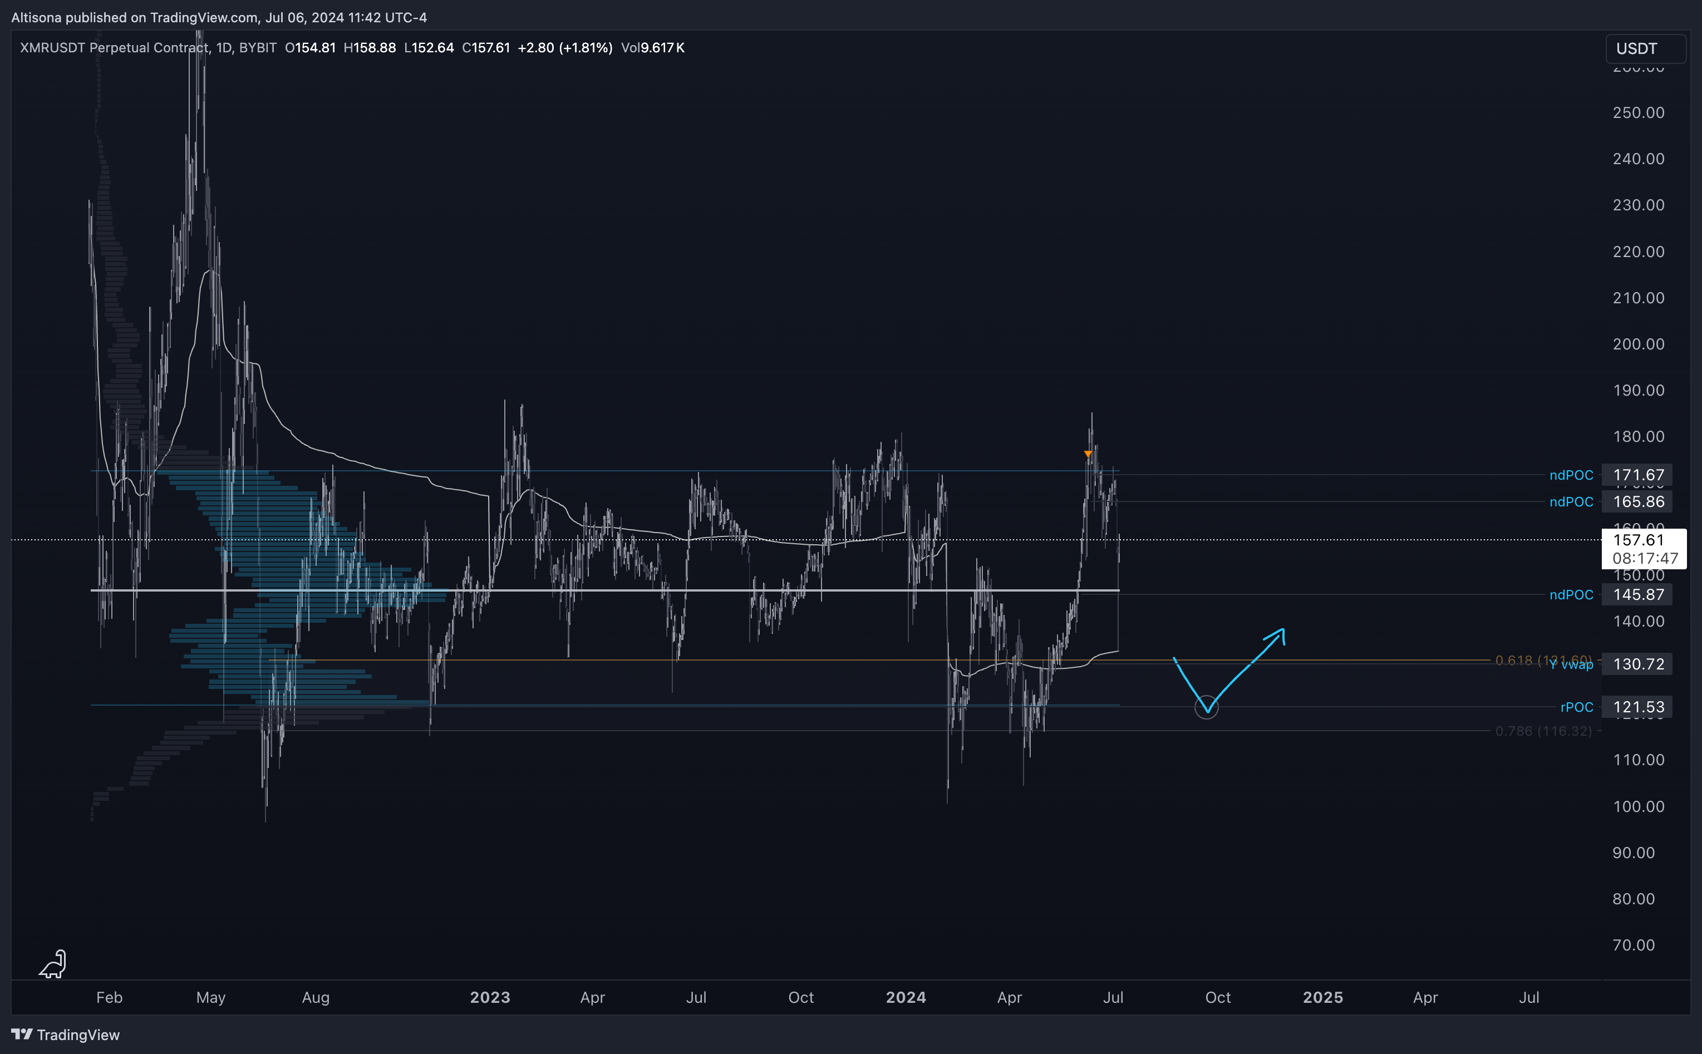
Task: Click the 70.00 price scale label
Action: click(x=1633, y=945)
